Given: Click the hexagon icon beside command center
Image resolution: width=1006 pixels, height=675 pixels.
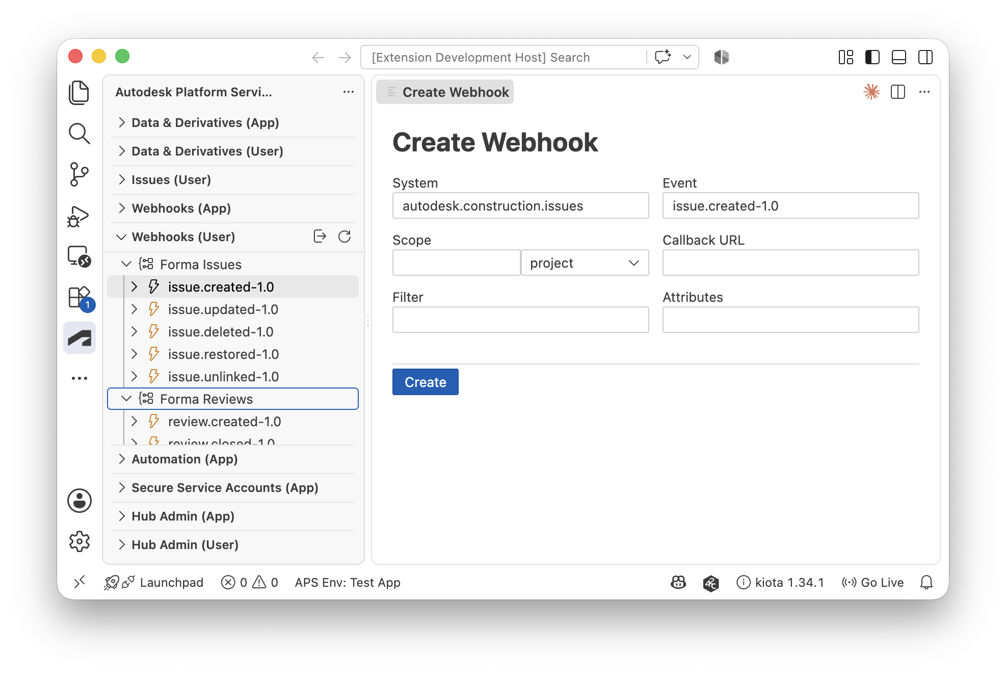Looking at the screenshot, I should point(721,57).
